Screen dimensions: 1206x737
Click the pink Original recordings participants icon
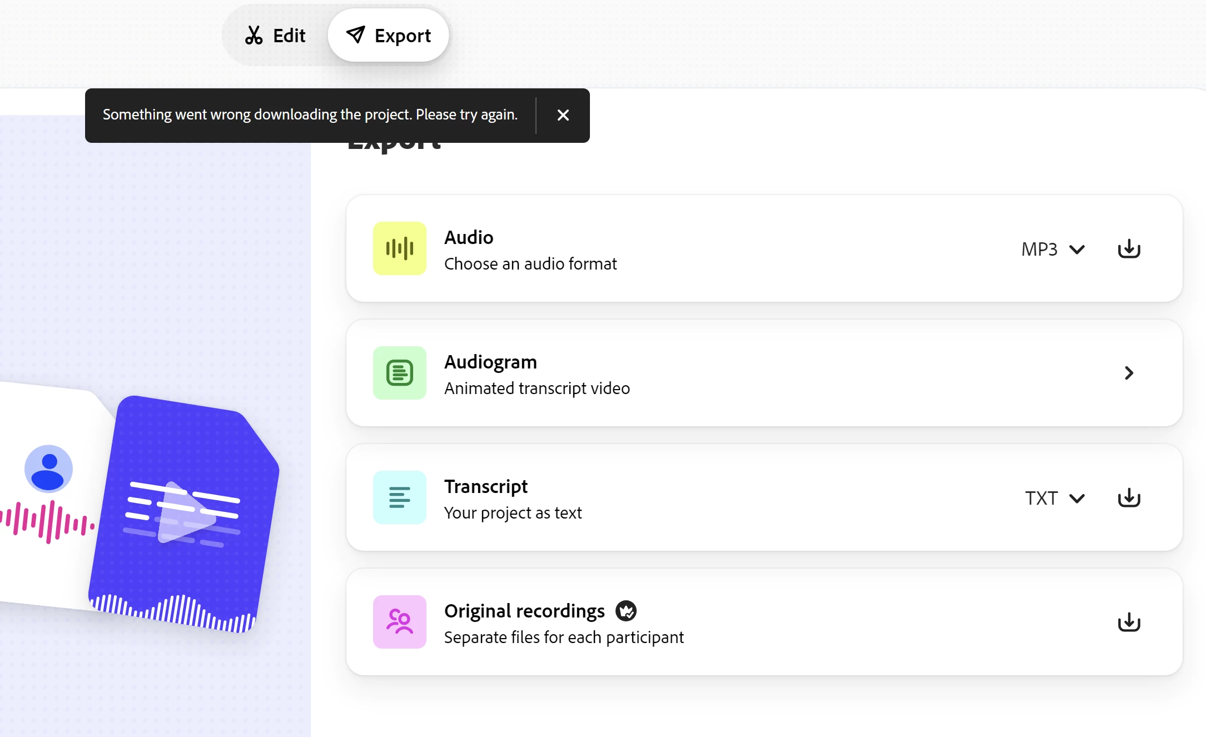click(399, 622)
